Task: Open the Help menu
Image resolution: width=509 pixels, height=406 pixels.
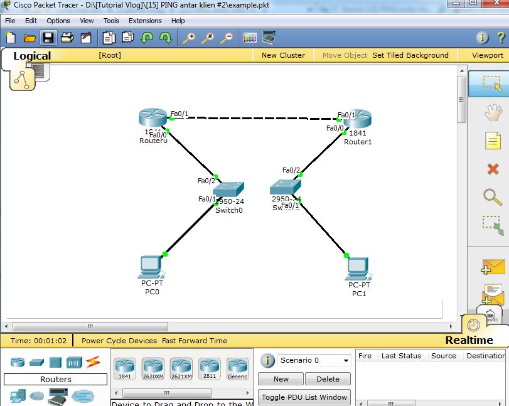Action: [x=178, y=21]
